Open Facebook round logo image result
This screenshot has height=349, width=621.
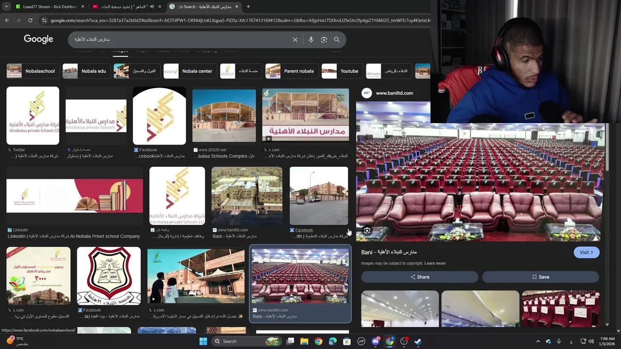tap(159, 115)
